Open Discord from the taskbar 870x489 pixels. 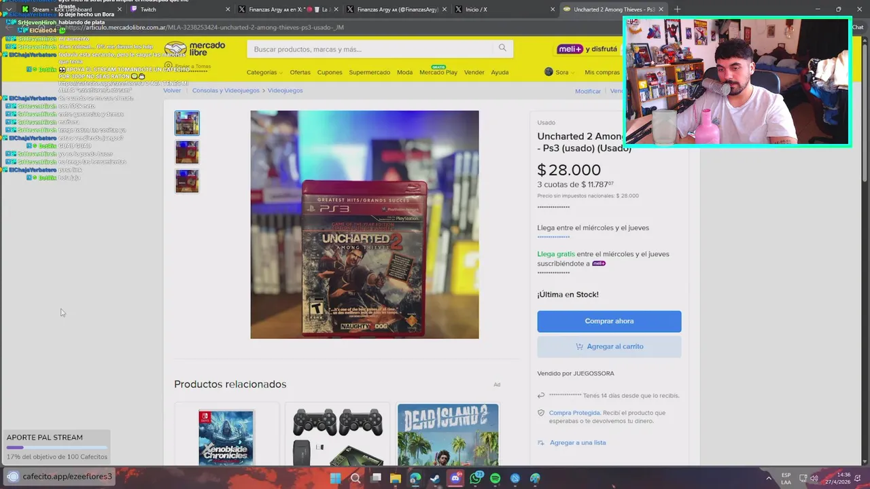455,478
